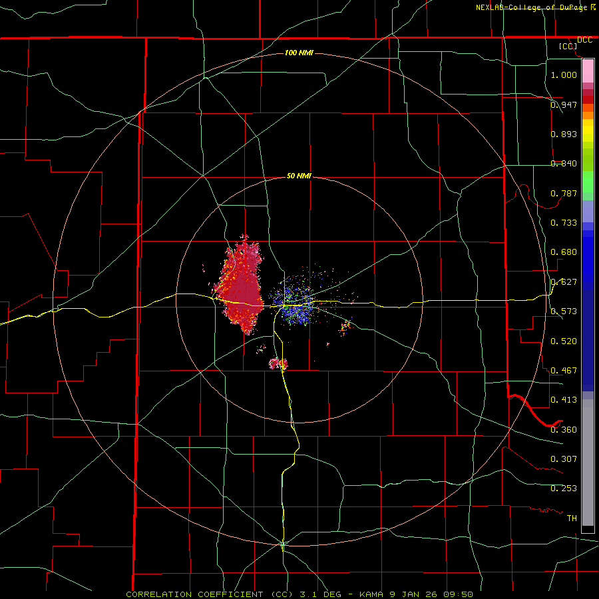This screenshot has width=599, height=599.
Task: Click the 0.307 legend value
Action: point(564,459)
